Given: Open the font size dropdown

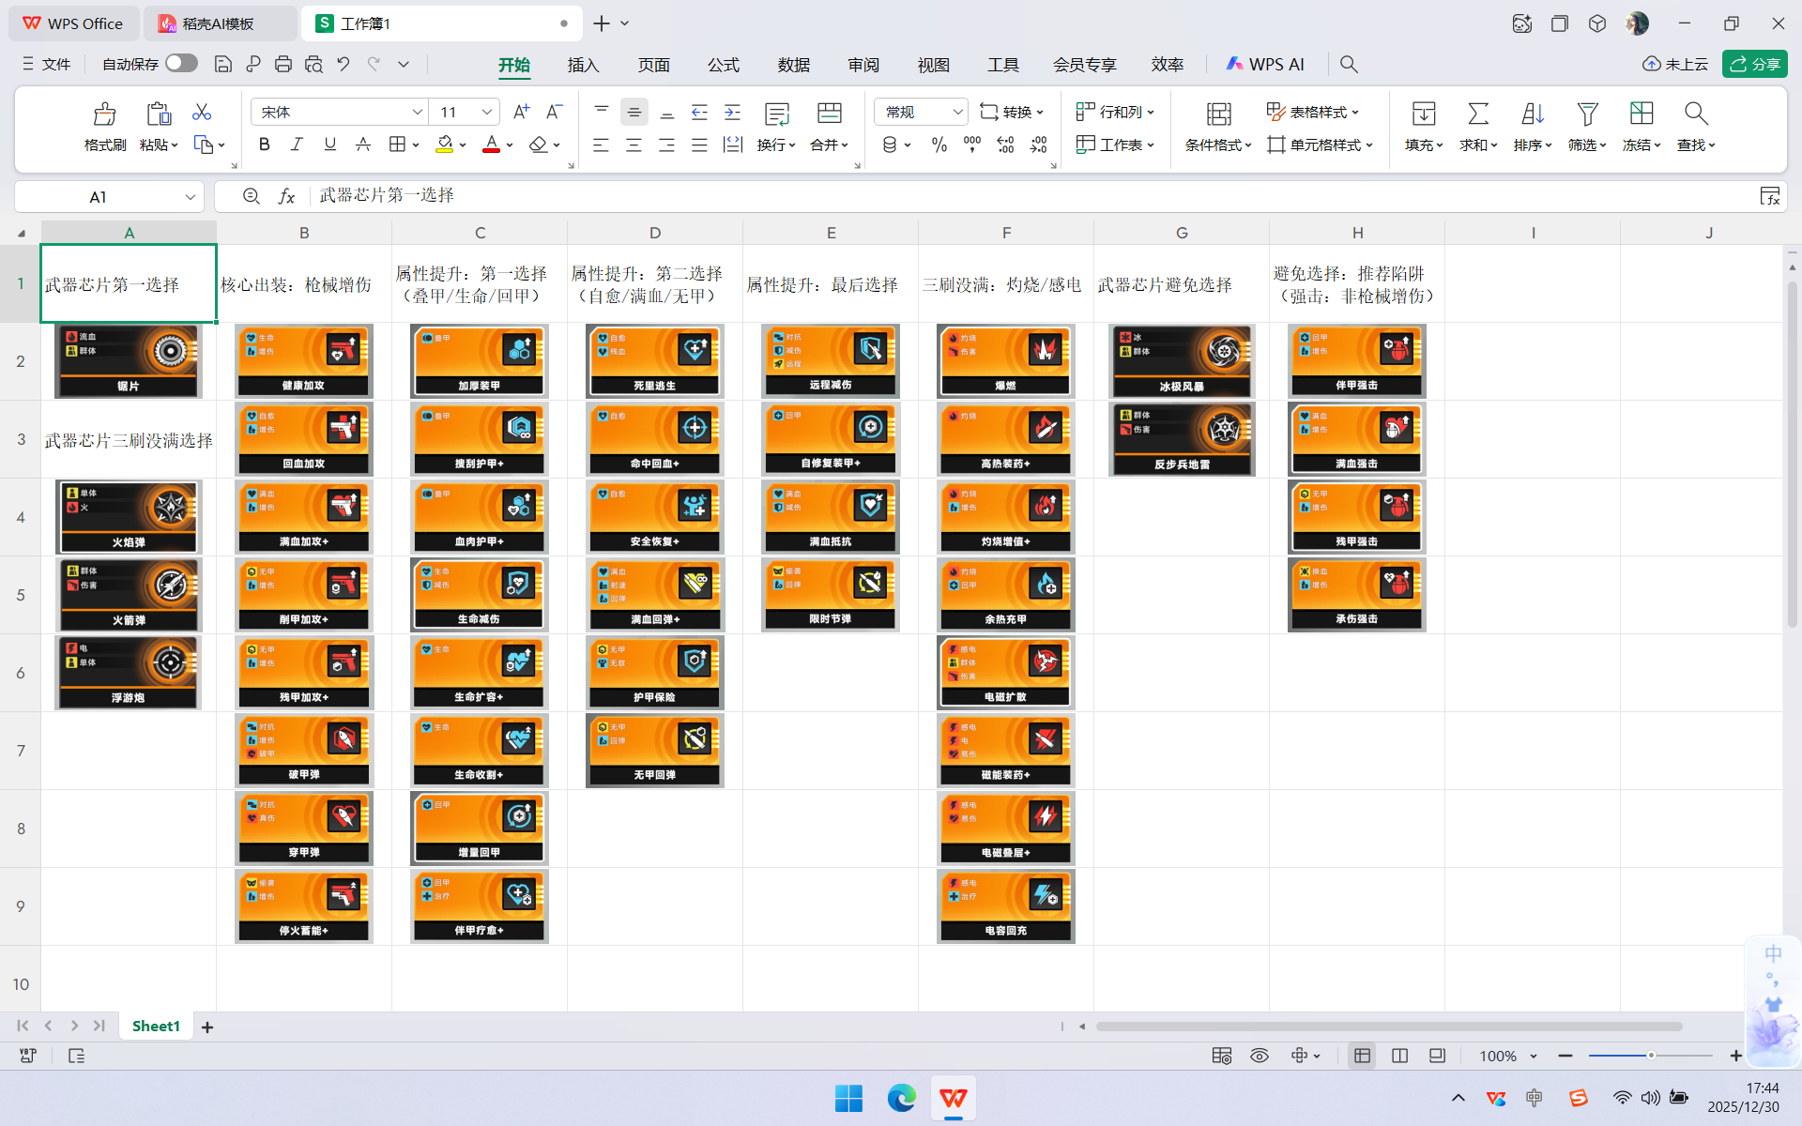Looking at the screenshot, I should (486, 112).
